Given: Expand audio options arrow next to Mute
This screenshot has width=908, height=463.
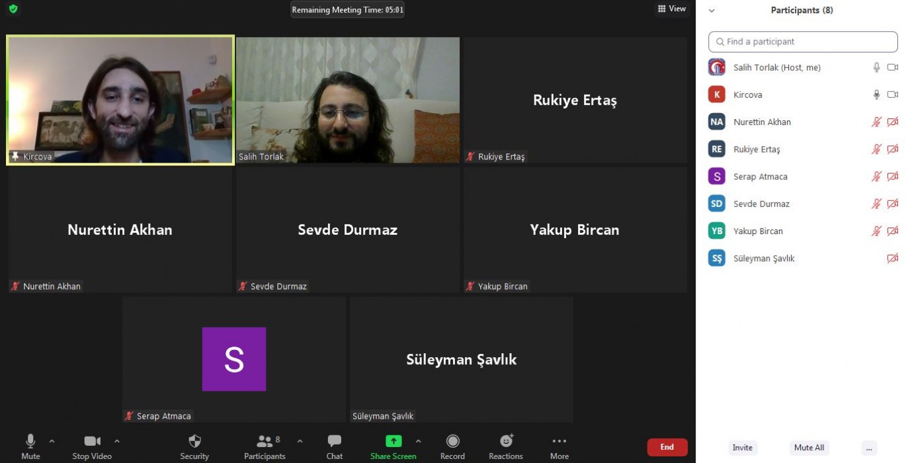Looking at the screenshot, I should pyautogui.click(x=52, y=441).
